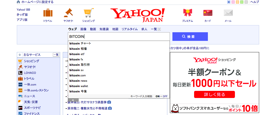Select the 画像 search tab
This screenshot has width=277, height=115.
click(x=83, y=29)
